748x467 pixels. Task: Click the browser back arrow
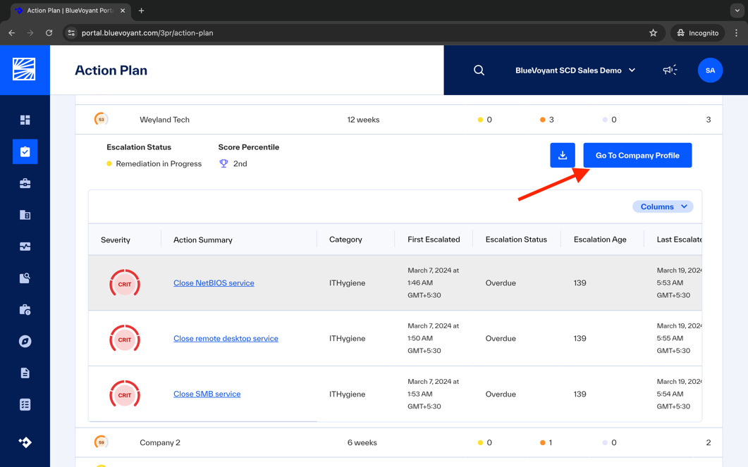(x=12, y=33)
